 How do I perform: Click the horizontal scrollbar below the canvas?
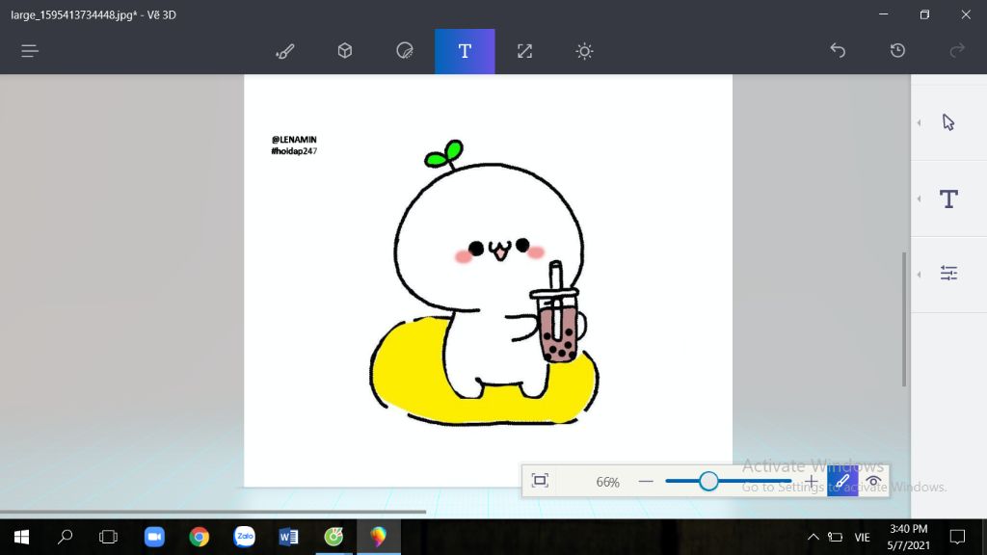213,512
